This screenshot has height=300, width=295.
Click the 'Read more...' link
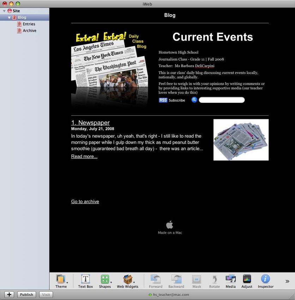point(84,156)
